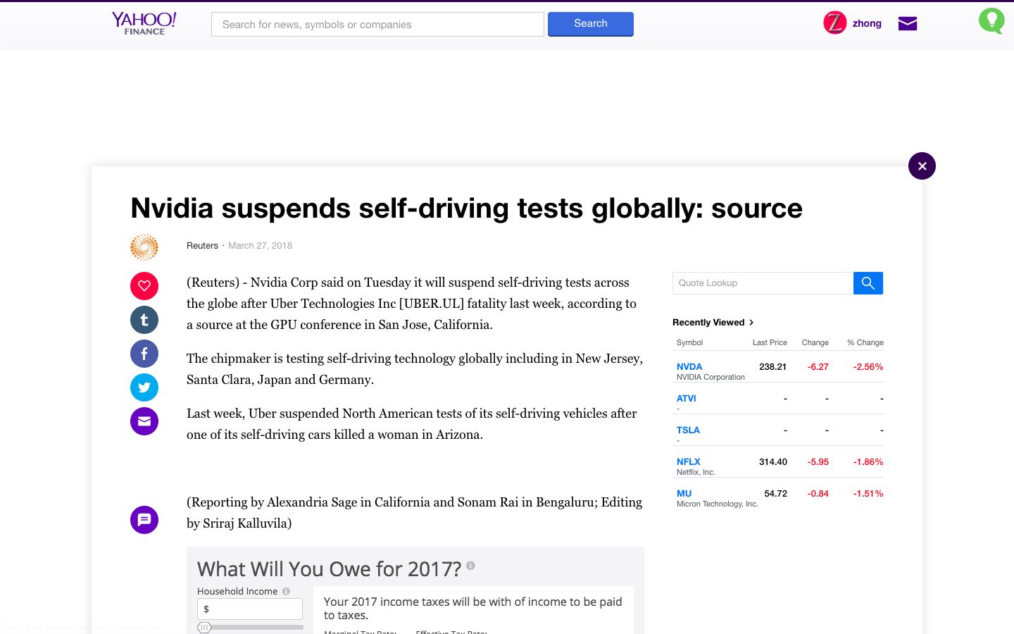This screenshot has width=1014, height=634.
Task: Click NFLX change value -5.95
Action: [x=818, y=461]
